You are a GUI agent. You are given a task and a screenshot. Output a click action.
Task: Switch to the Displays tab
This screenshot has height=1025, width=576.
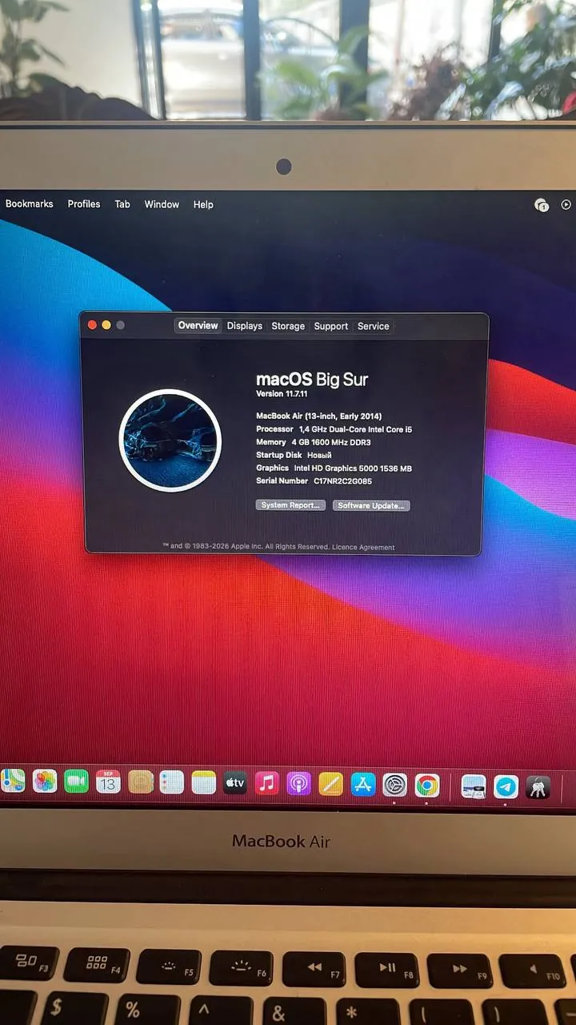click(x=244, y=326)
